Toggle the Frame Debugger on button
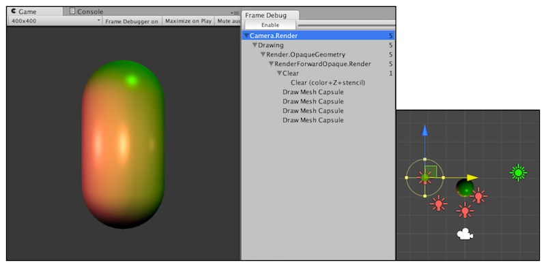Image resolution: width=546 pixels, height=267 pixels. [132, 21]
